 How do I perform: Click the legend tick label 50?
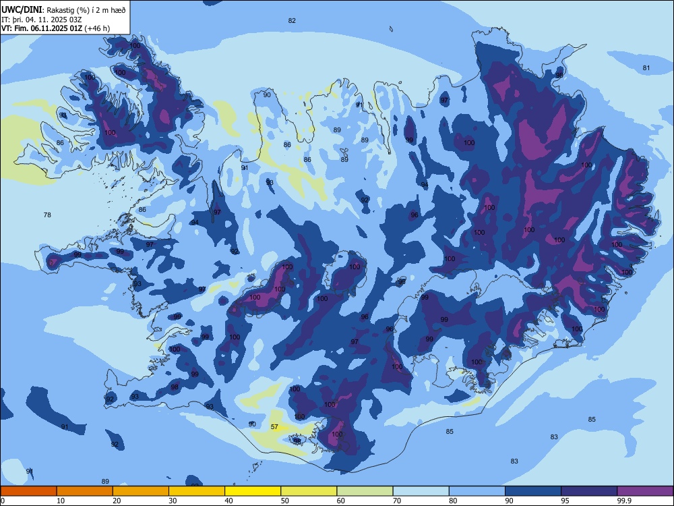coord(284,501)
